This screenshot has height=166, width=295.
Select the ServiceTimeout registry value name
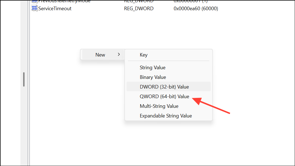(55, 9)
